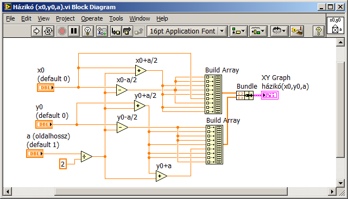Toggle Highlight Execution light bulb
Screen dimensions: 348x199
[x=87, y=31]
